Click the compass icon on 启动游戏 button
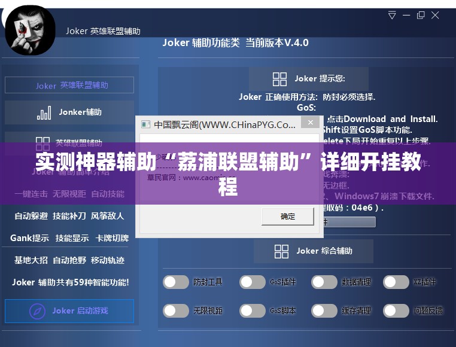Screen dimensions: 456x347 click(x=38, y=311)
